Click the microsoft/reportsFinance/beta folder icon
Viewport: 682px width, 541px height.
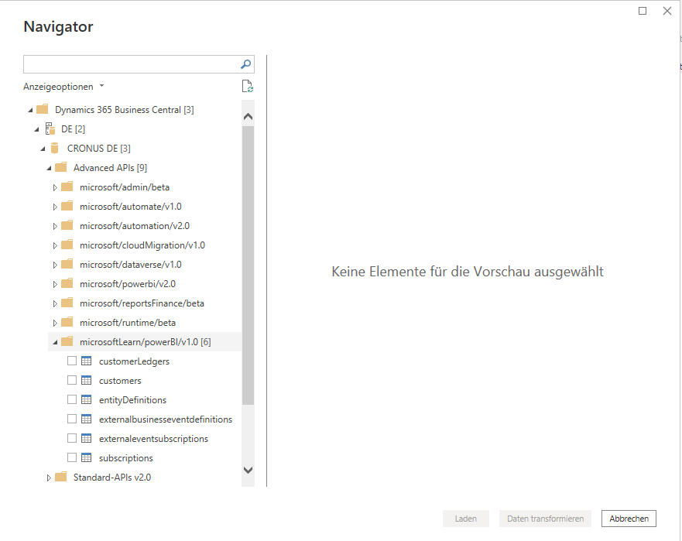point(67,303)
